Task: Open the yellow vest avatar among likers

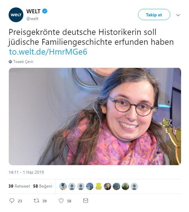Action: (x=99, y=186)
